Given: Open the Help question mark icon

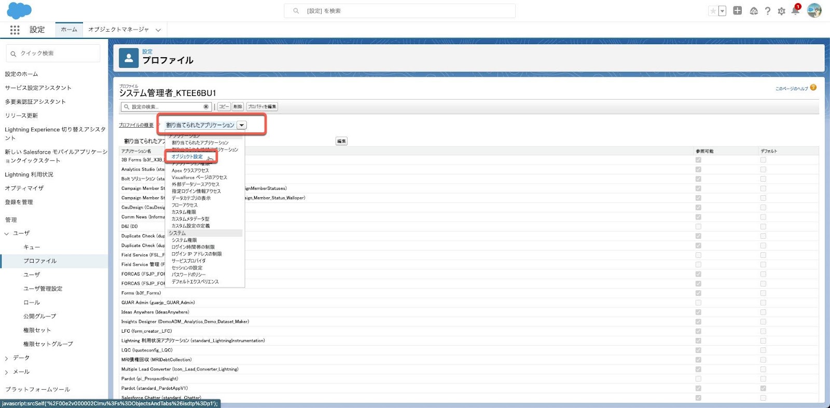Looking at the screenshot, I should (x=768, y=11).
